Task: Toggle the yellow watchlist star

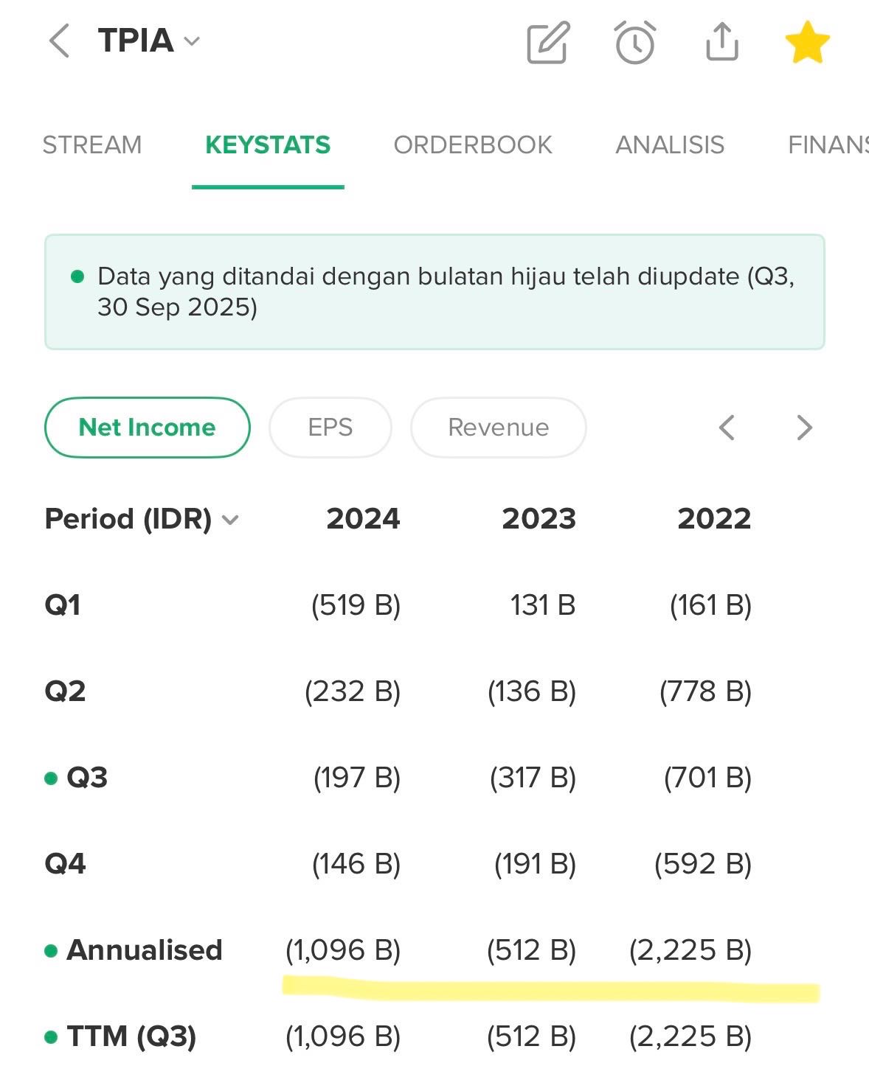Action: click(x=807, y=42)
